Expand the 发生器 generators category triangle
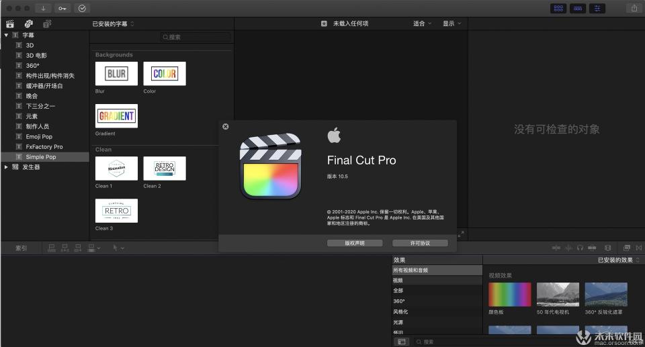Image resolution: width=645 pixels, height=347 pixels. 6,167
